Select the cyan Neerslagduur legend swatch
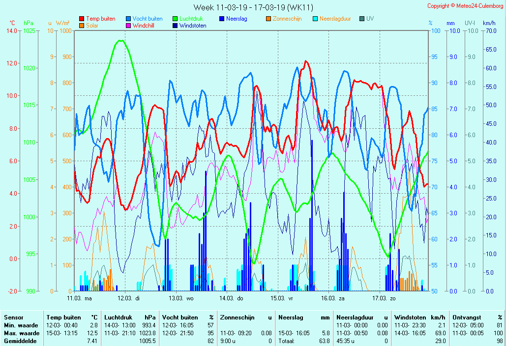This screenshot has height=346, width=506. [315, 19]
